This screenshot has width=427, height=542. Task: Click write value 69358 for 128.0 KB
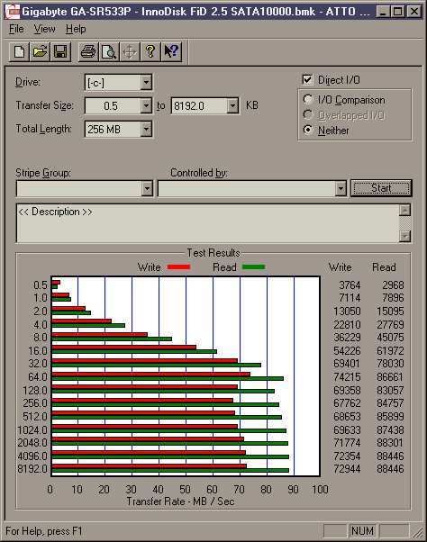coord(347,390)
